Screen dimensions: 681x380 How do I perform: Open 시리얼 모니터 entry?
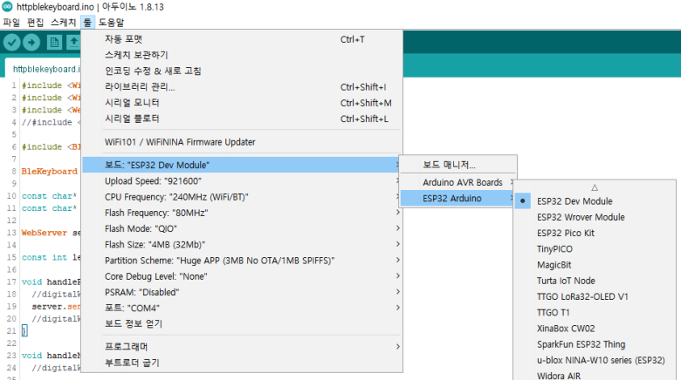242,103
